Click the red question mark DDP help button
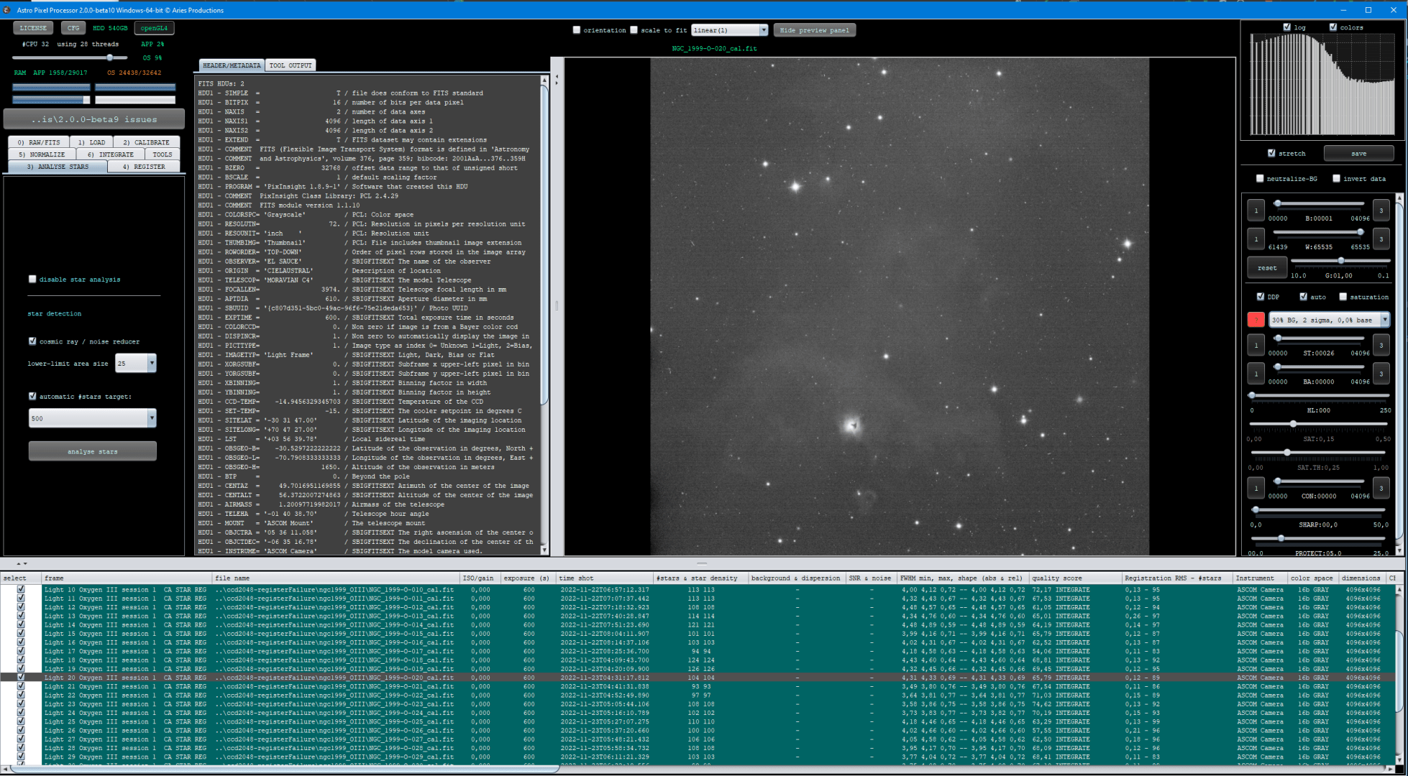Viewport: 1408px width, 776px height. [x=1256, y=320]
